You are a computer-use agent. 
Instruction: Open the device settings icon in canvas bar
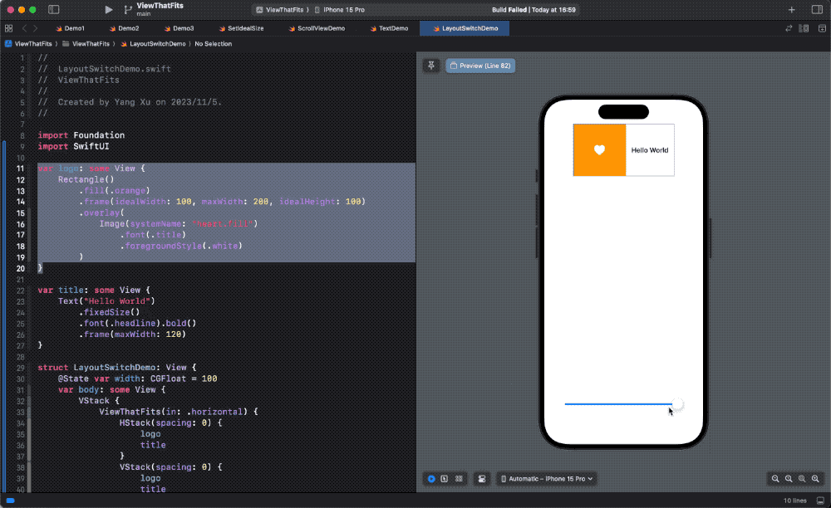[x=482, y=479]
